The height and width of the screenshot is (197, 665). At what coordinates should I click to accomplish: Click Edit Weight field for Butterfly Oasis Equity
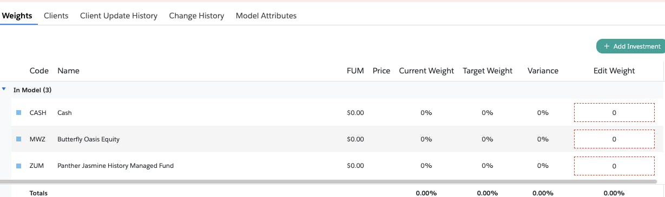[614, 139]
